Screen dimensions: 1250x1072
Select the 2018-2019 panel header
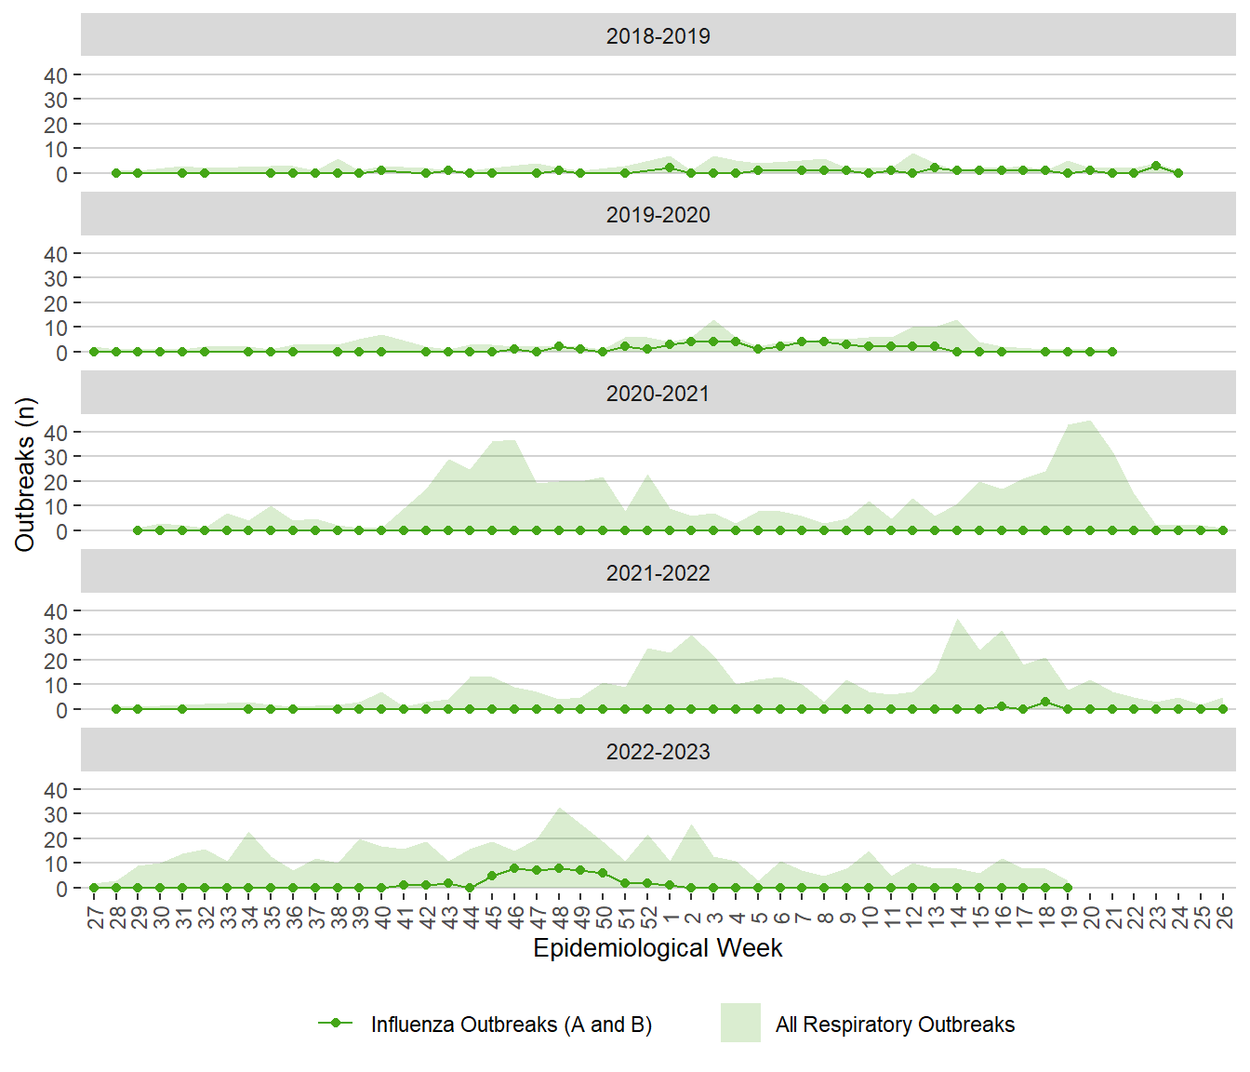pos(658,35)
